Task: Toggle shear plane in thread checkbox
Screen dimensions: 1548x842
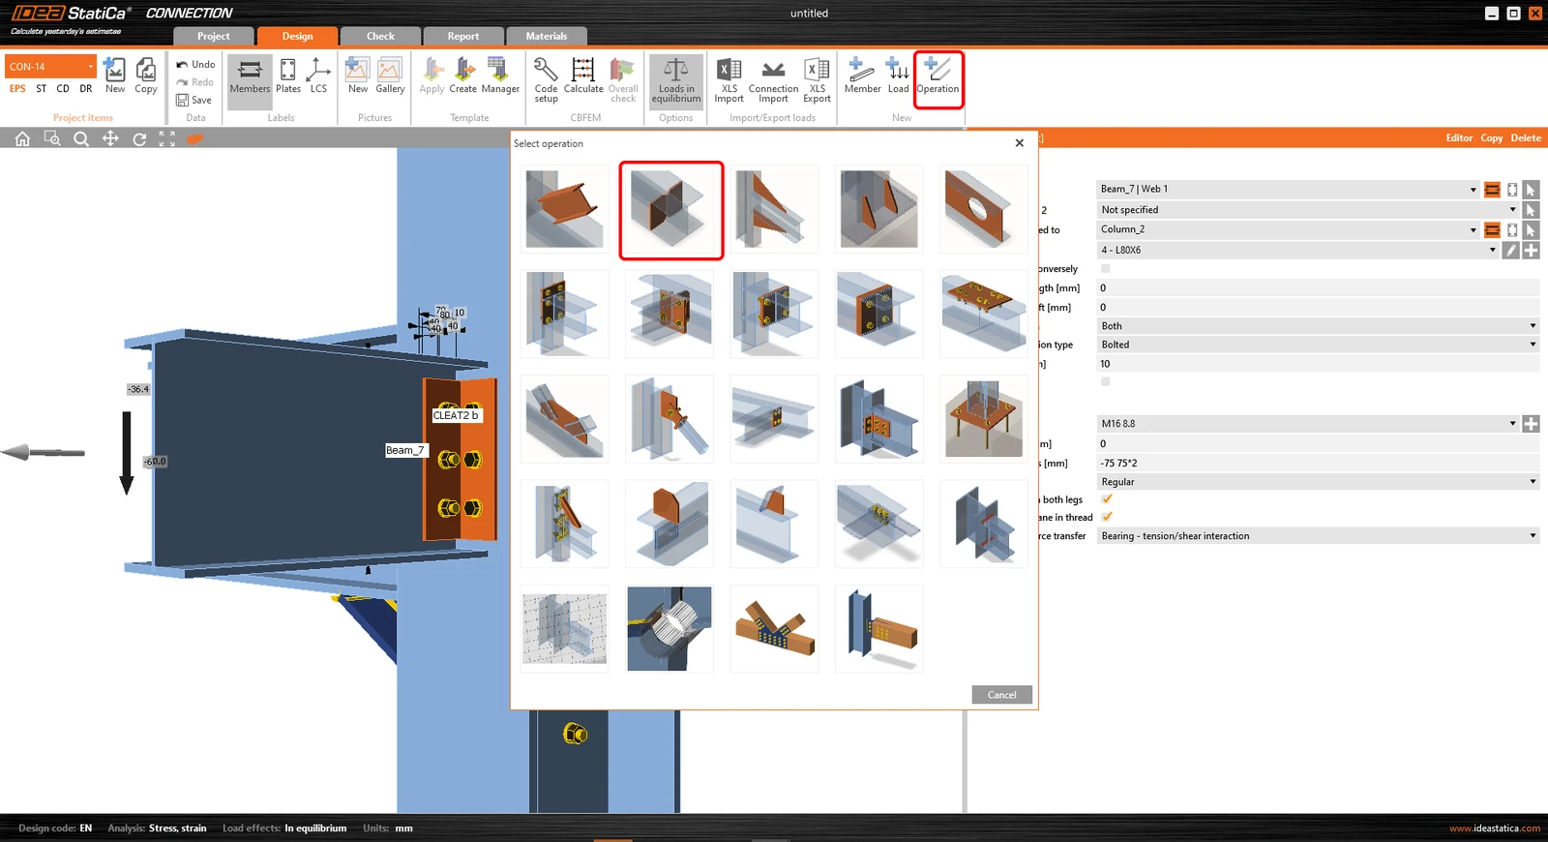Action: point(1107,517)
